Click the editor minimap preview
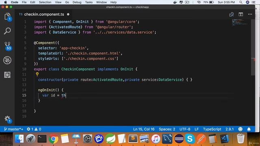This screenshot has width=260, height=146. 240,22
